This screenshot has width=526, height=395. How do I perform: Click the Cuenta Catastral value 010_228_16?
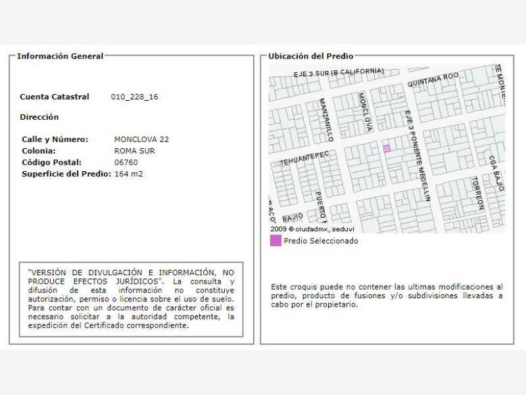pos(134,97)
